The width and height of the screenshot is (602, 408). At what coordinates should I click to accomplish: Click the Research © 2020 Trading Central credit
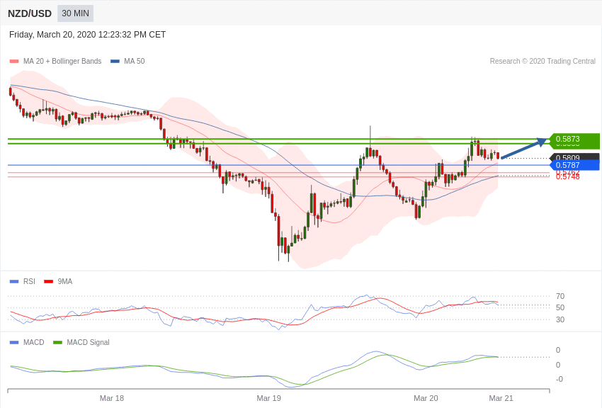(543, 62)
